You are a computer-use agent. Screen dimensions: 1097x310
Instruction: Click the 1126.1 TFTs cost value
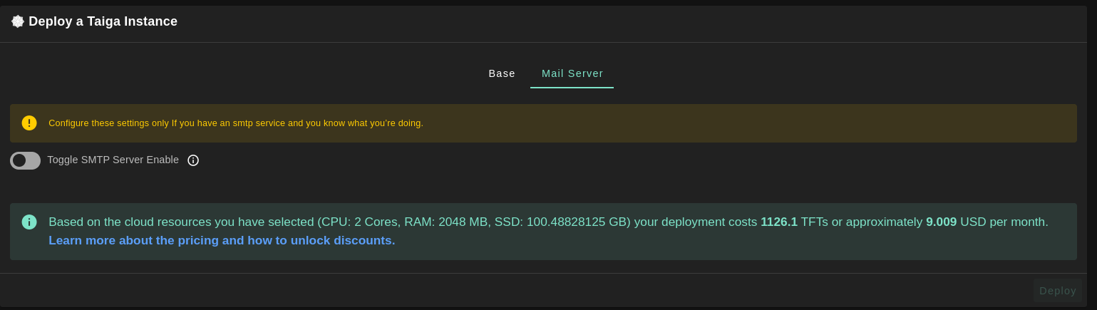pyautogui.click(x=778, y=222)
